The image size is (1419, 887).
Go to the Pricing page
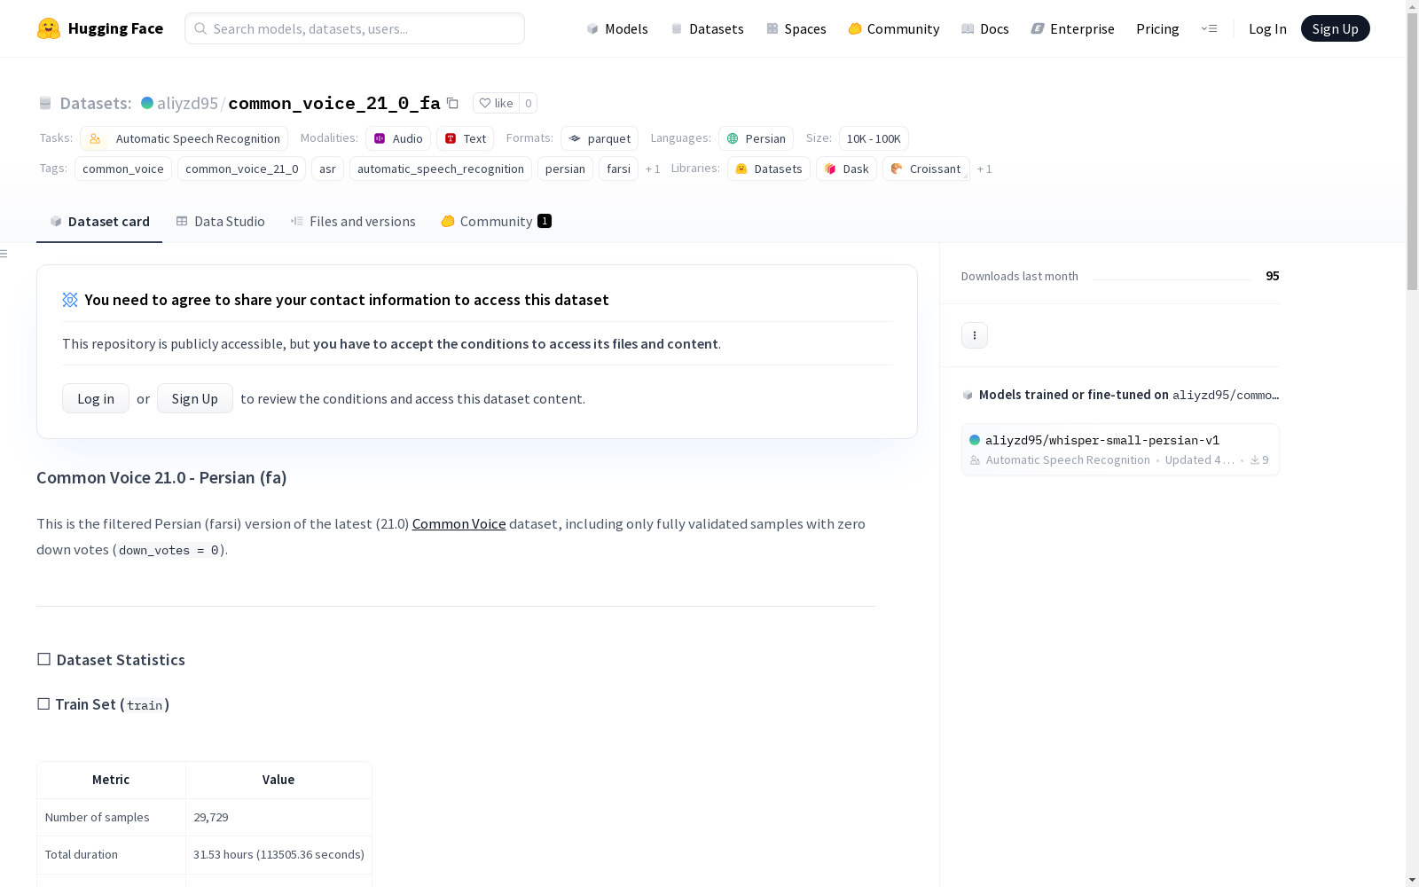click(1157, 28)
